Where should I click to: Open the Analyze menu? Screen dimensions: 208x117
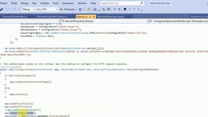tap(45, 3)
